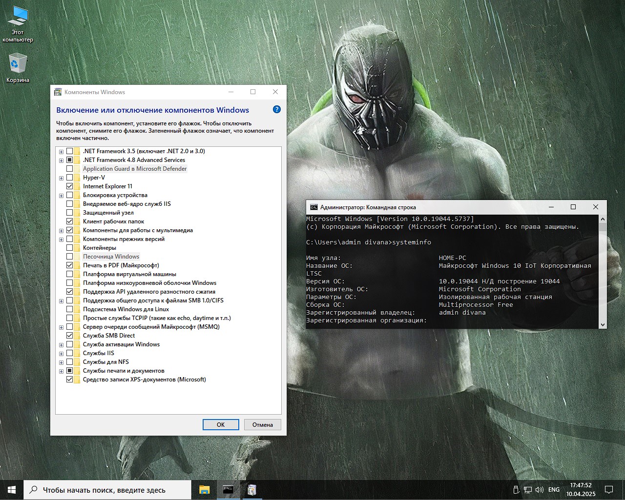Expand the Компоненты прежних версий node
The height and width of the screenshot is (500, 625).
[x=62, y=240]
